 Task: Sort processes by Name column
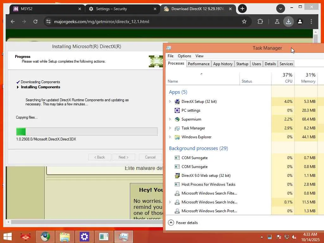tap(202, 78)
